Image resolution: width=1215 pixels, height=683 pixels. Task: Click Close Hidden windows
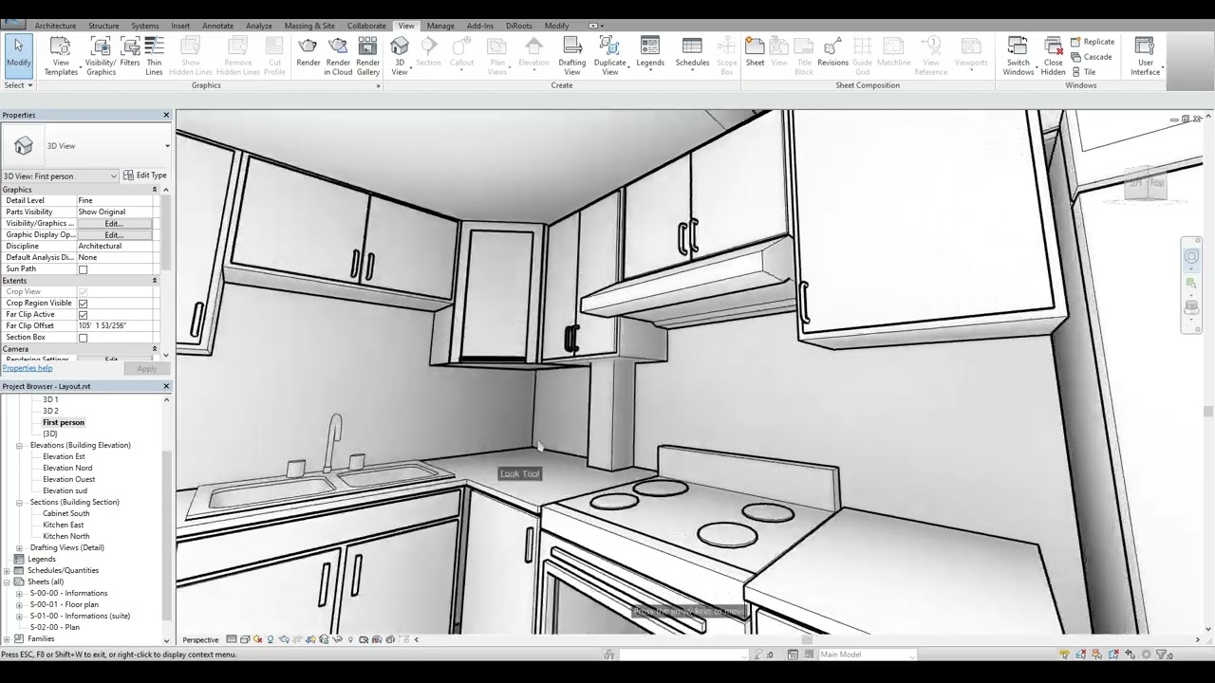[1054, 56]
